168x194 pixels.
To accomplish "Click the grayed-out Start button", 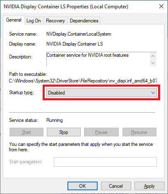I will click(26, 132).
